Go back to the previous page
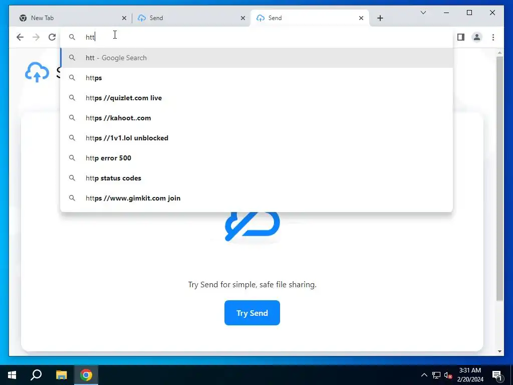 (20, 37)
